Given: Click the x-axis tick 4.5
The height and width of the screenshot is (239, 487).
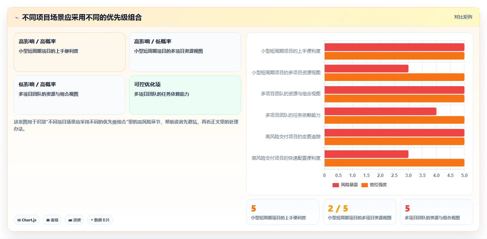Looking at the screenshot, I should (450, 175).
